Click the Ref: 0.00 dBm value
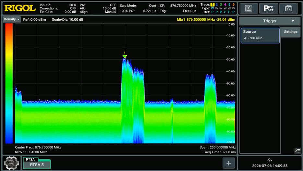Image resolution: width=303 pixels, height=171 pixels. [34, 19]
